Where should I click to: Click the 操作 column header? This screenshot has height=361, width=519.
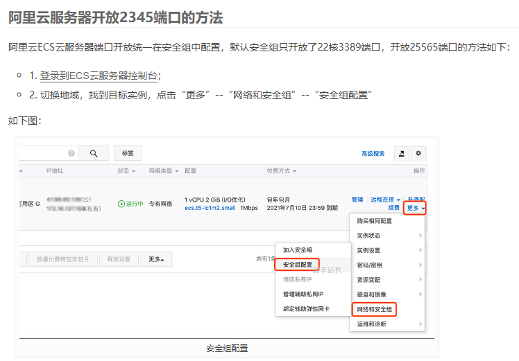(419, 170)
